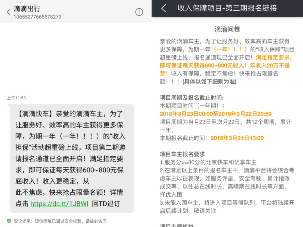Open the info icon for 滴滴出行 contact
The height and width of the screenshot is (227, 303).
click(x=139, y=12)
